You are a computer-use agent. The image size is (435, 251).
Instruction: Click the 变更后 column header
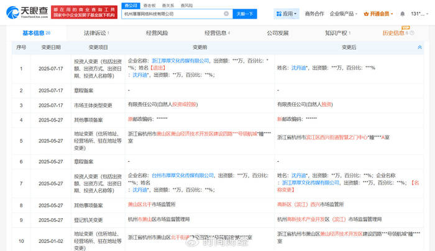(349, 47)
